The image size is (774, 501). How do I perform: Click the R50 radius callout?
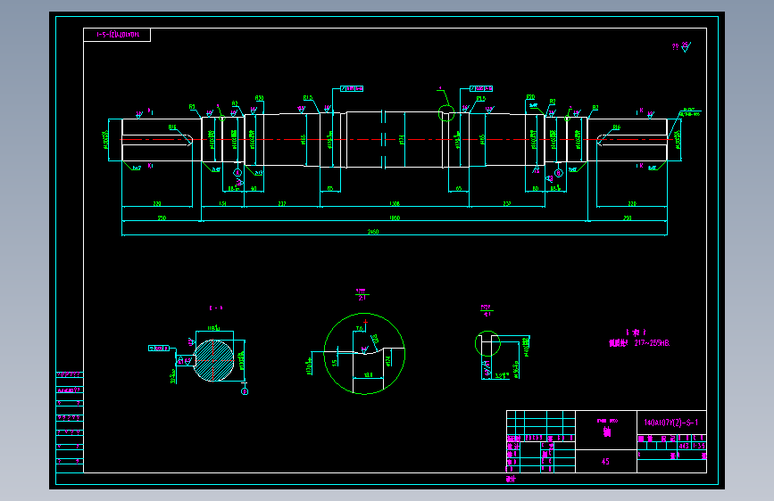tap(530, 97)
